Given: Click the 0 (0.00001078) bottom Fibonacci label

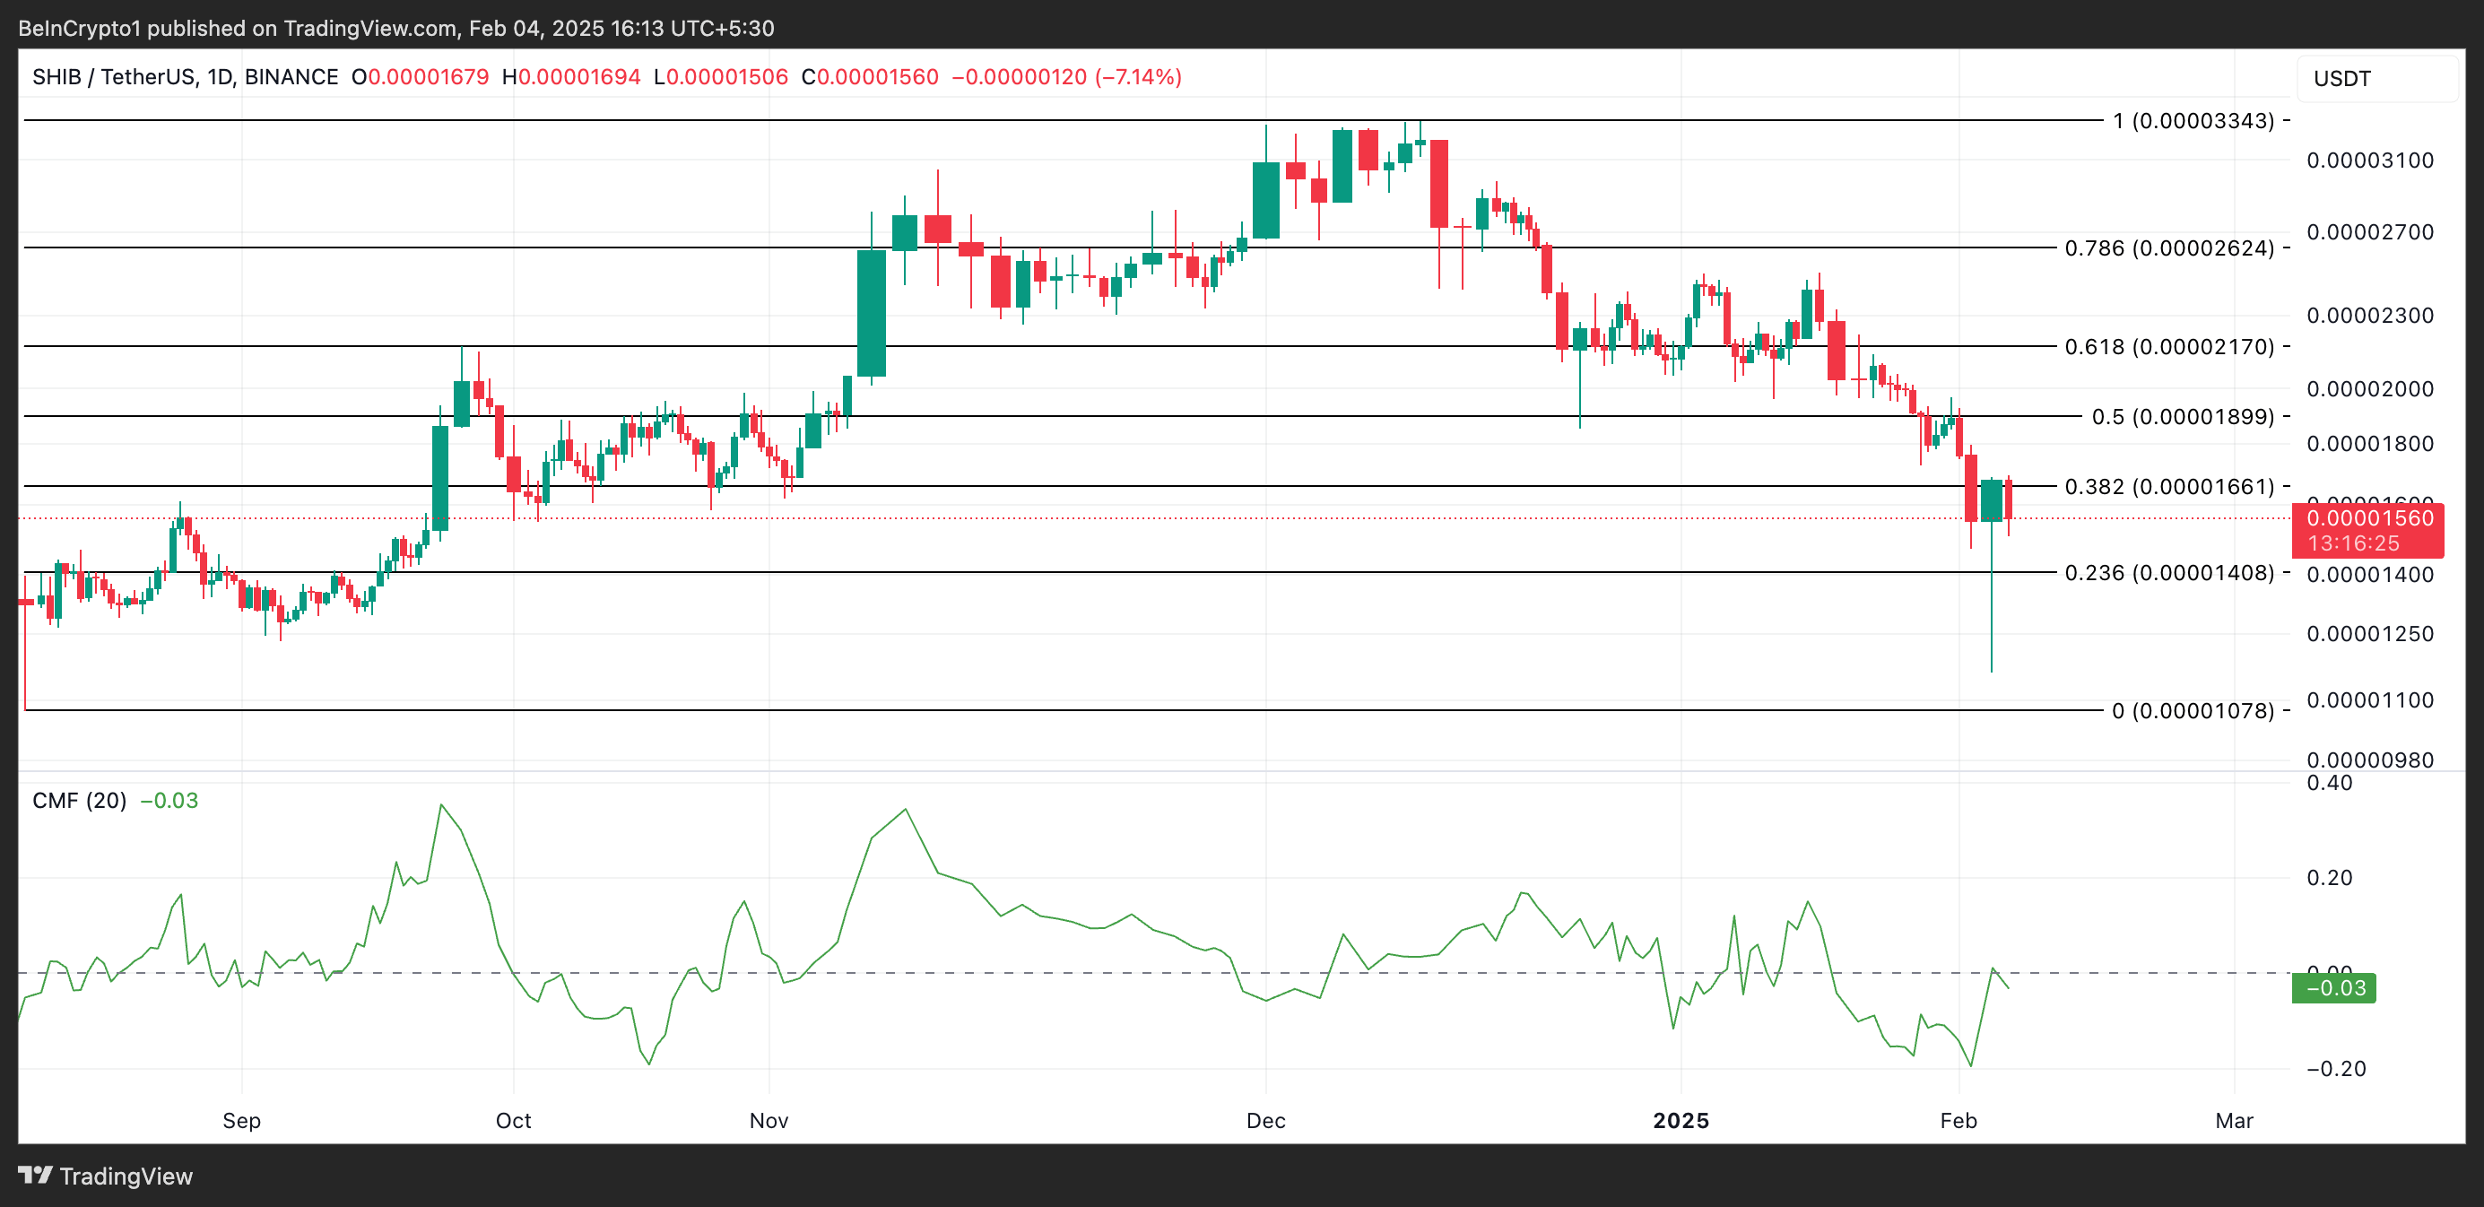Looking at the screenshot, I should pos(2193,710).
